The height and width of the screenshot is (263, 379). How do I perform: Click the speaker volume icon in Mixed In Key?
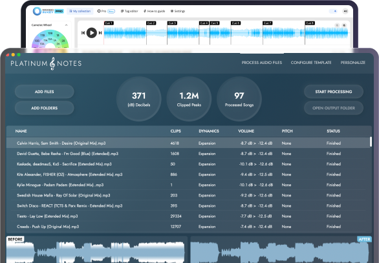[345, 11]
